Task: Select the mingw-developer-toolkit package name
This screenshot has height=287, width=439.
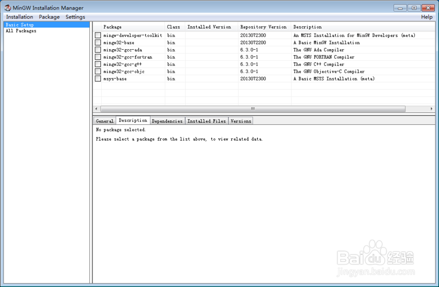Action: tap(133, 35)
